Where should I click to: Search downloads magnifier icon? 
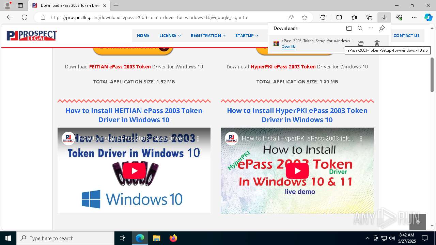(x=360, y=28)
